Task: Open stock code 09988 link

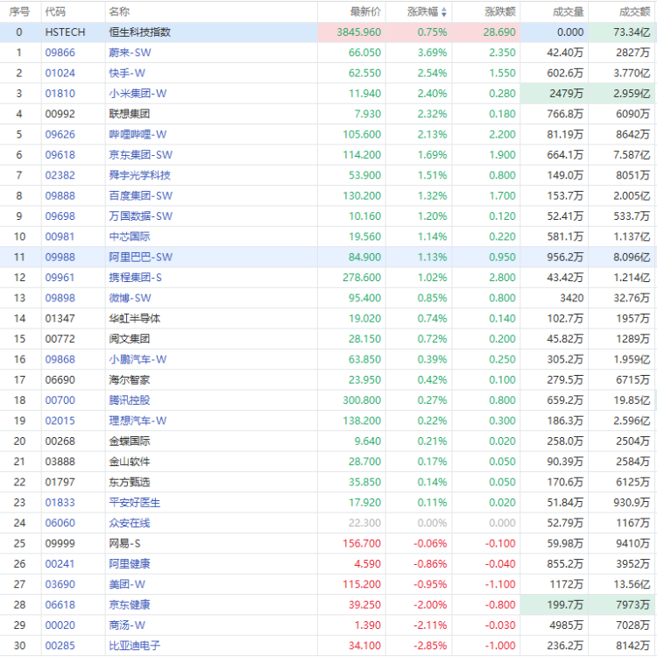Action: pyautogui.click(x=60, y=258)
